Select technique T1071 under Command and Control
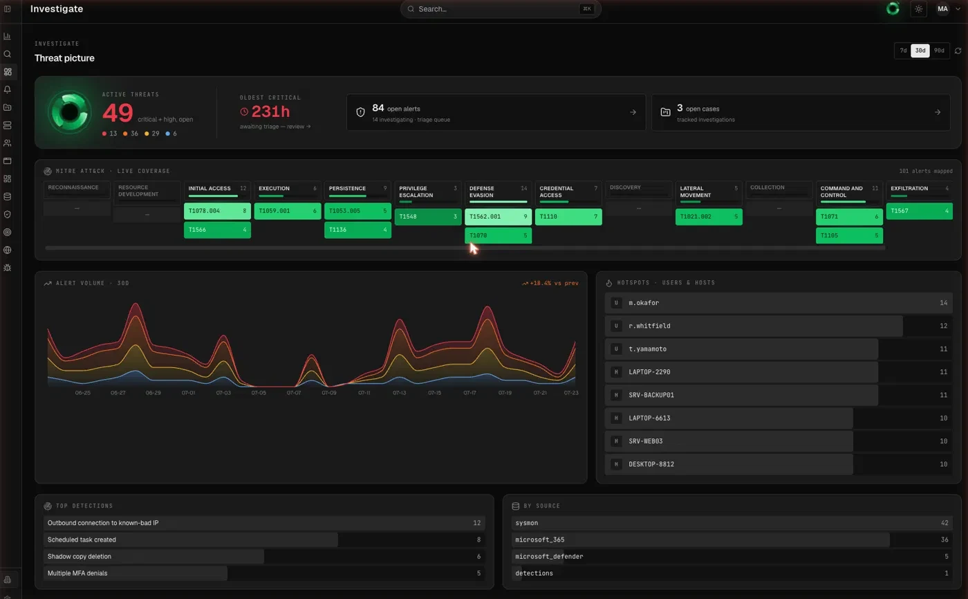968x599 pixels. click(849, 217)
